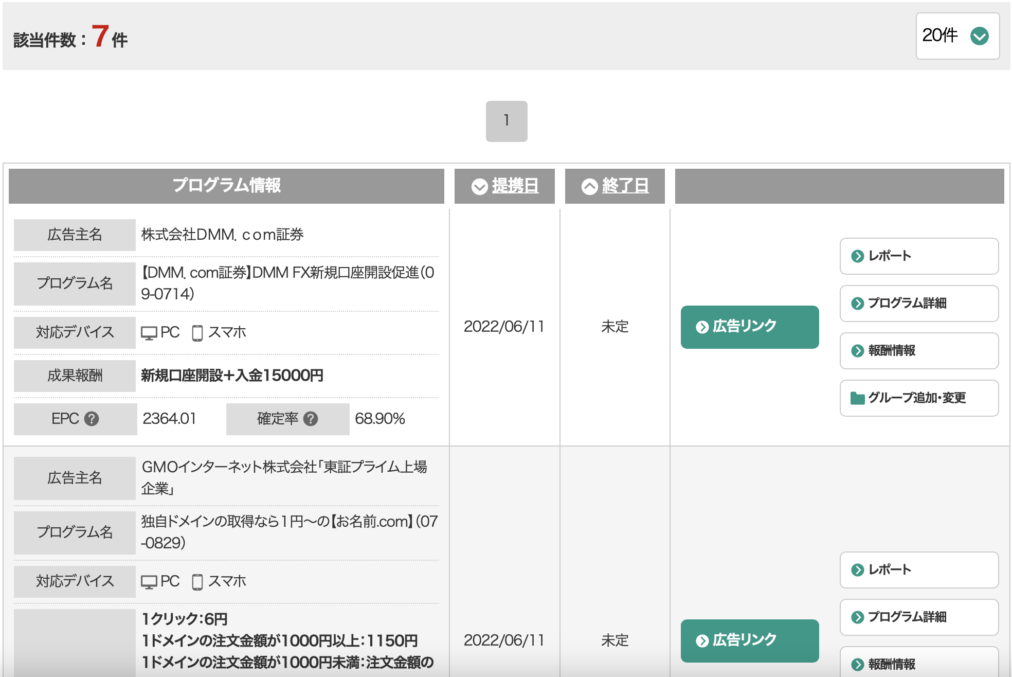The height and width of the screenshot is (677, 1012).
Task: Click the DMM row 提携日 2022/06/11
Action: (504, 327)
